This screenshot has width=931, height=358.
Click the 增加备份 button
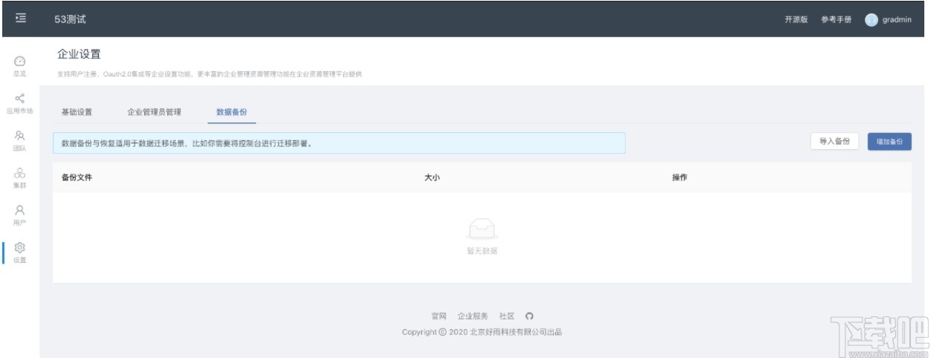pyautogui.click(x=889, y=141)
